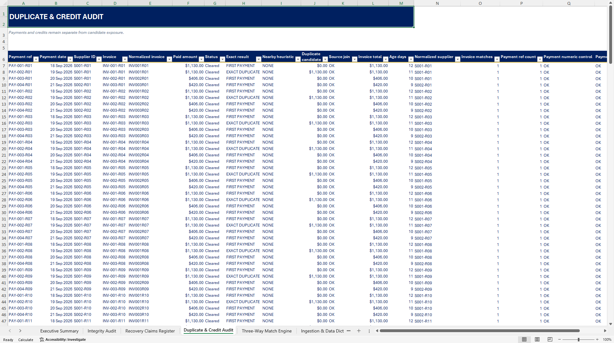614x343 pixels.
Task: Click the zoom in plus button
Action: click(x=597, y=339)
